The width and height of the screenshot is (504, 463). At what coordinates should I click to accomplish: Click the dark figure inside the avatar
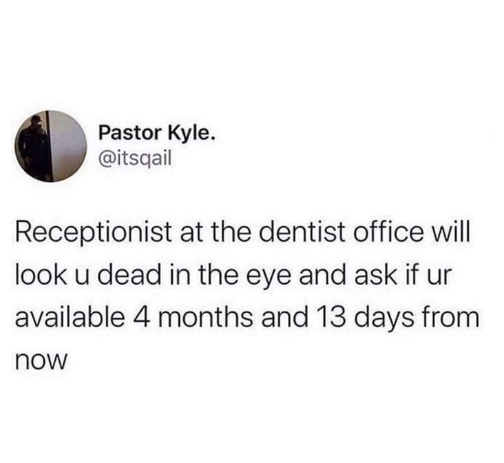(34, 147)
